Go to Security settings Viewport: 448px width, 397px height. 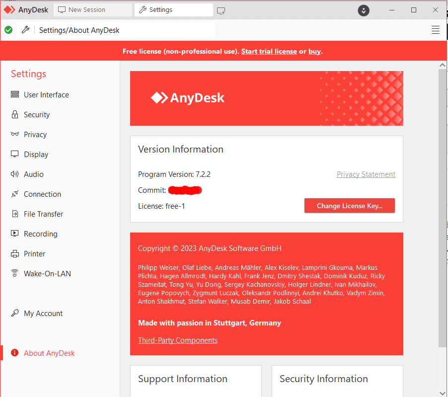37,115
